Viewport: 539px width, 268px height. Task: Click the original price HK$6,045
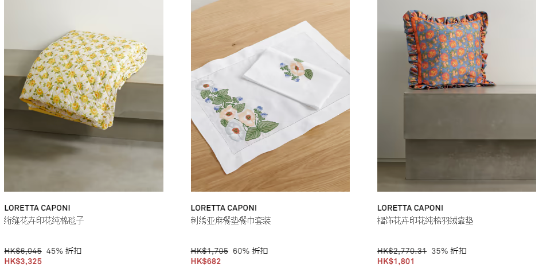(x=23, y=251)
